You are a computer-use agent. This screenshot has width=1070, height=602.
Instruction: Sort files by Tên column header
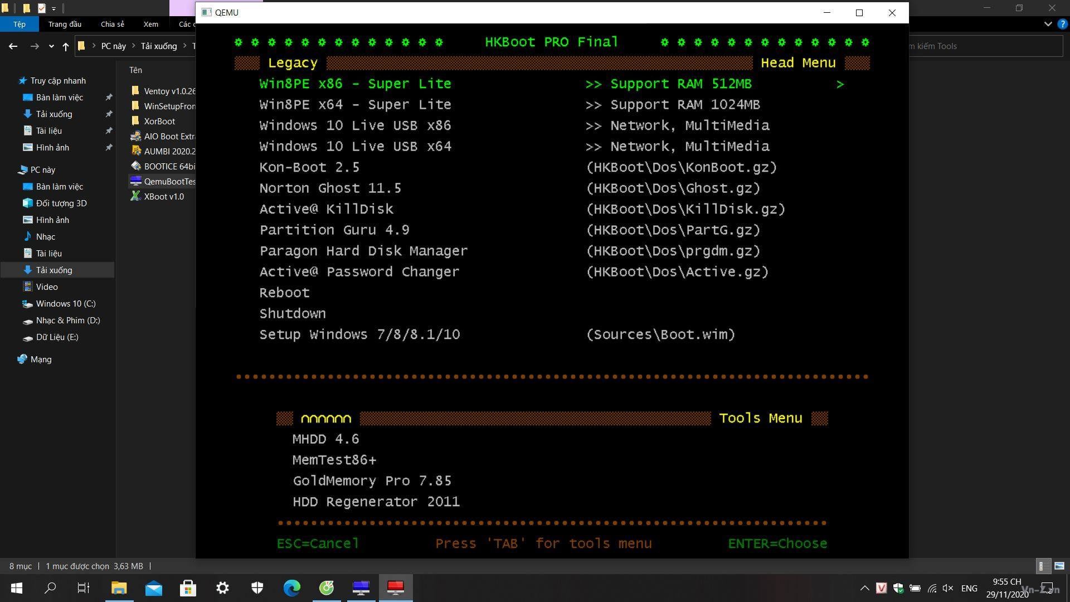pyautogui.click(x=135, y=70)
